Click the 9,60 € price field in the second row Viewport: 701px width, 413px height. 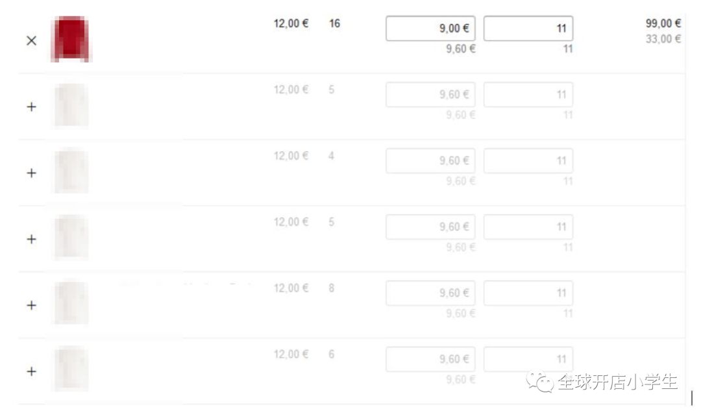(x=430, y=95)
